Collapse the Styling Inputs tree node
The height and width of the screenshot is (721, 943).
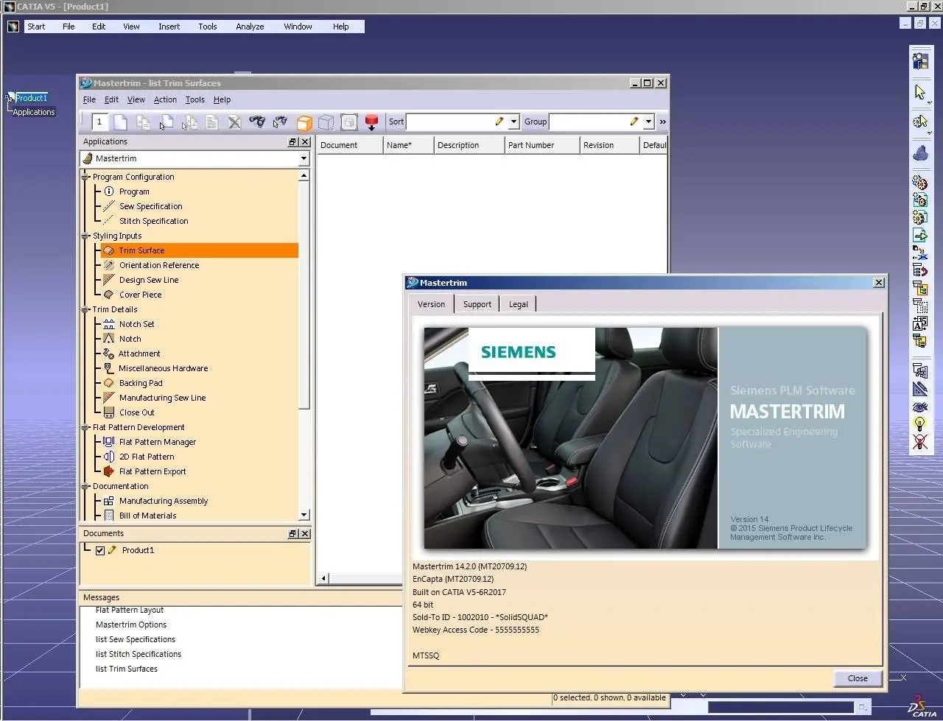85,236
